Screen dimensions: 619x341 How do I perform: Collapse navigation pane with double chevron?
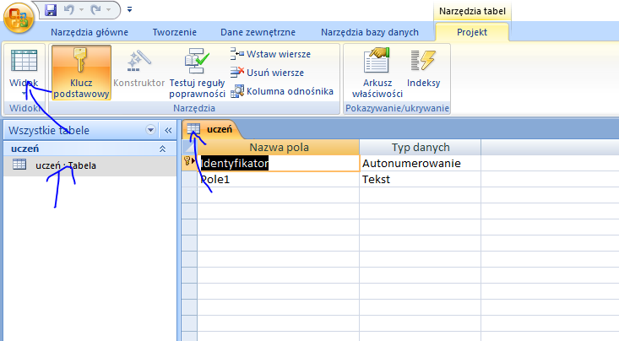167,130
